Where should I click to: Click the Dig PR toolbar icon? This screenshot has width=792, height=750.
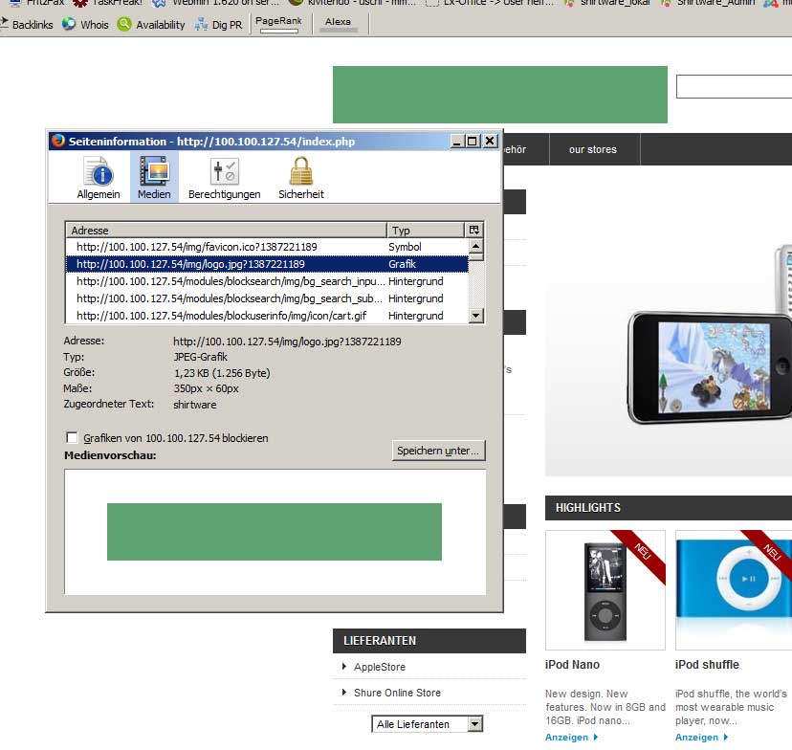[x=202, y=24]
